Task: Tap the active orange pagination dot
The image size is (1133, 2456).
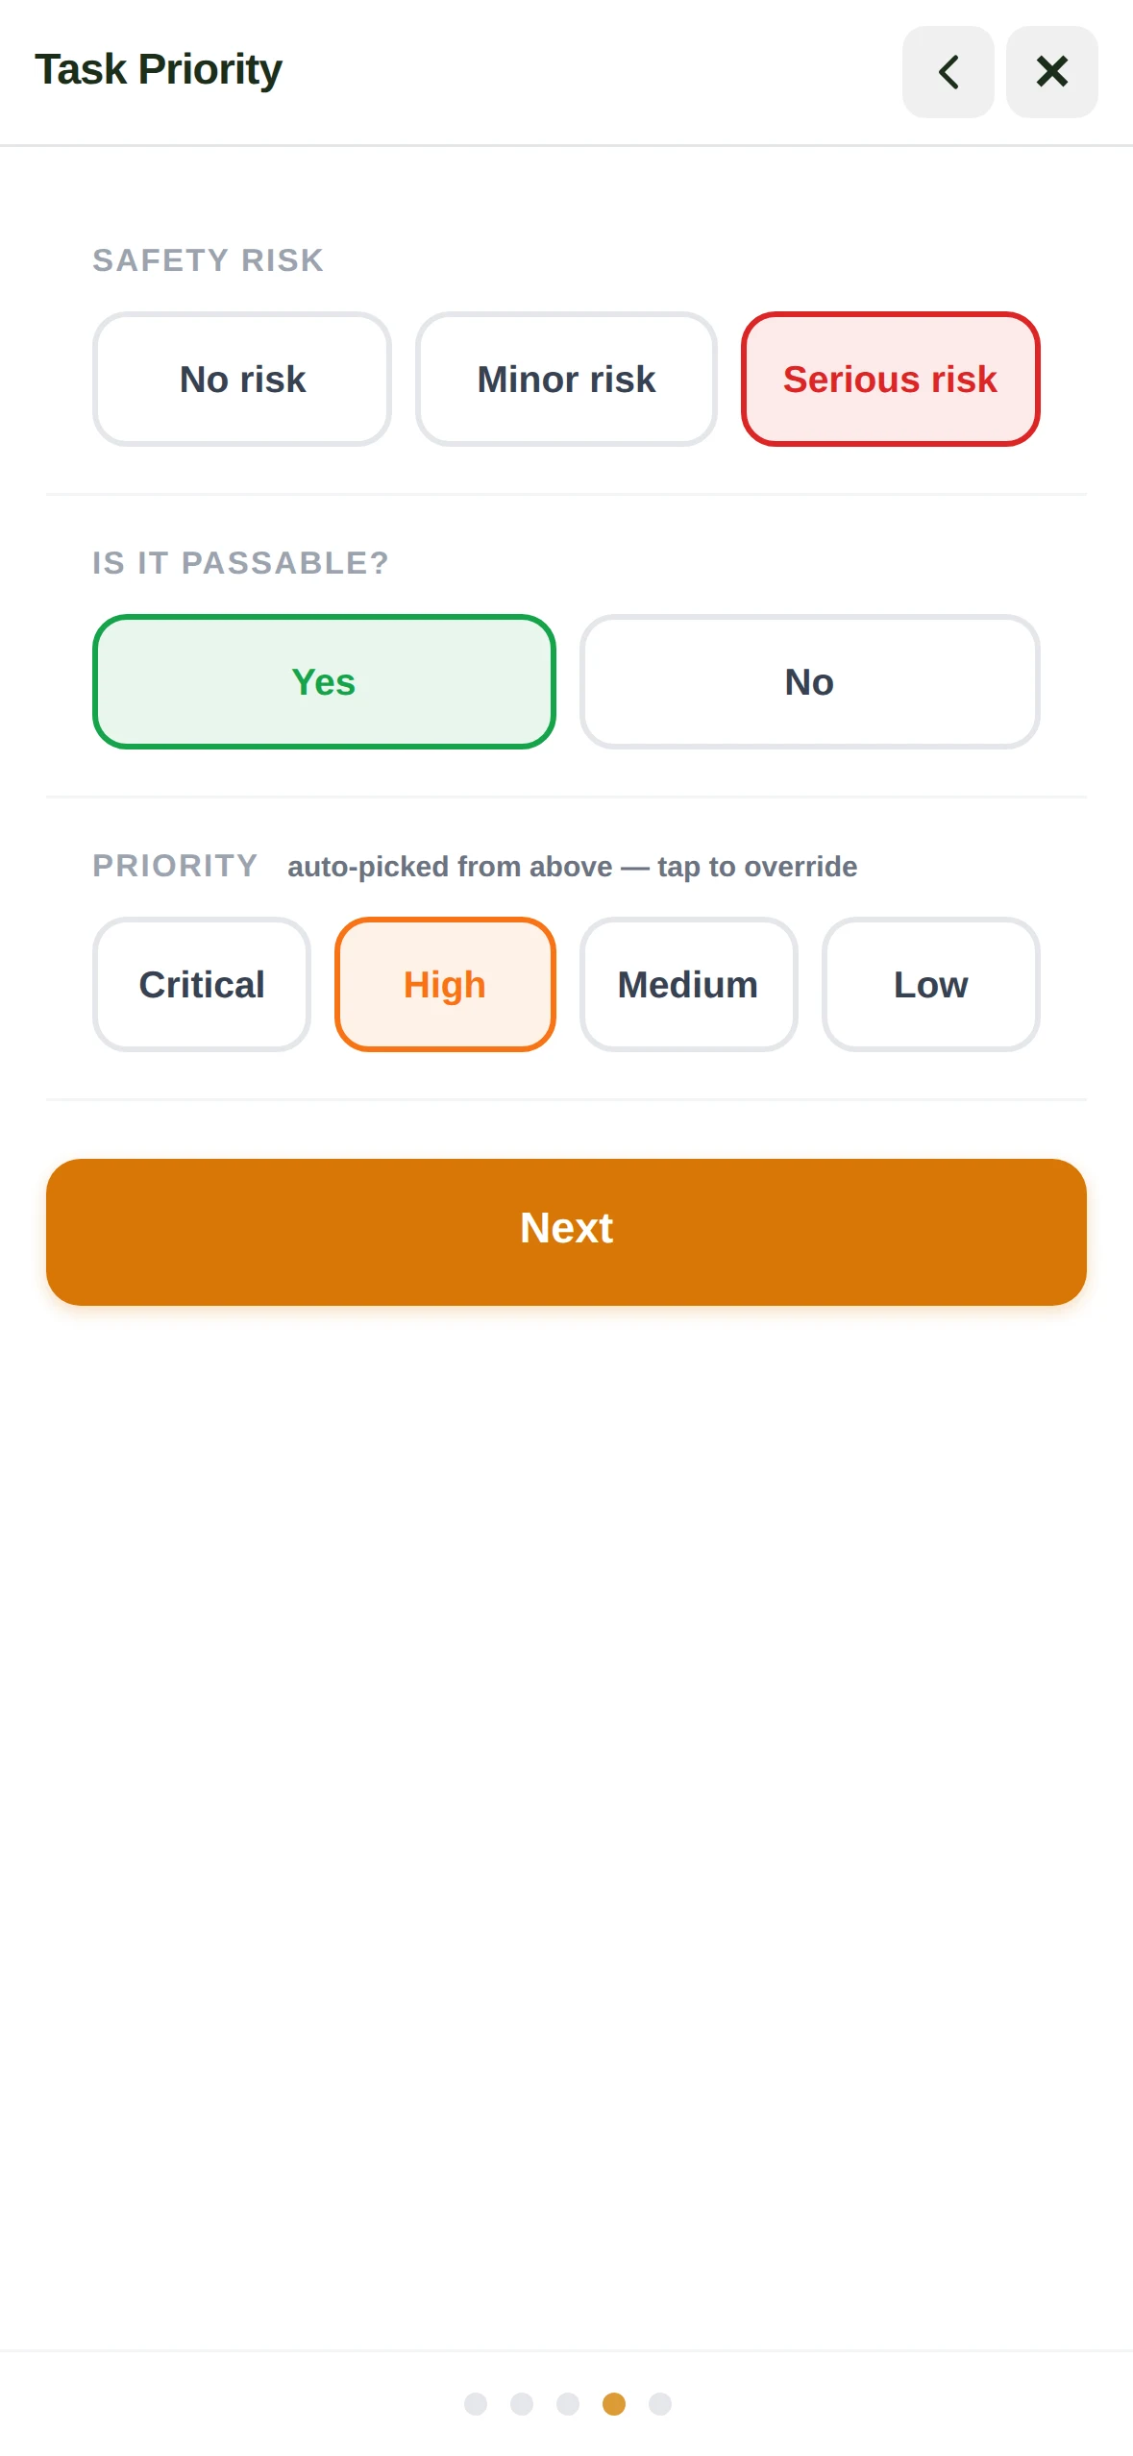Action: click(x=614, y=2403)
